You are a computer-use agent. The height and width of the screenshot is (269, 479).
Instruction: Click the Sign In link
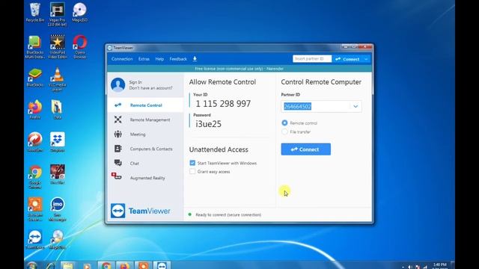[135, 82]
